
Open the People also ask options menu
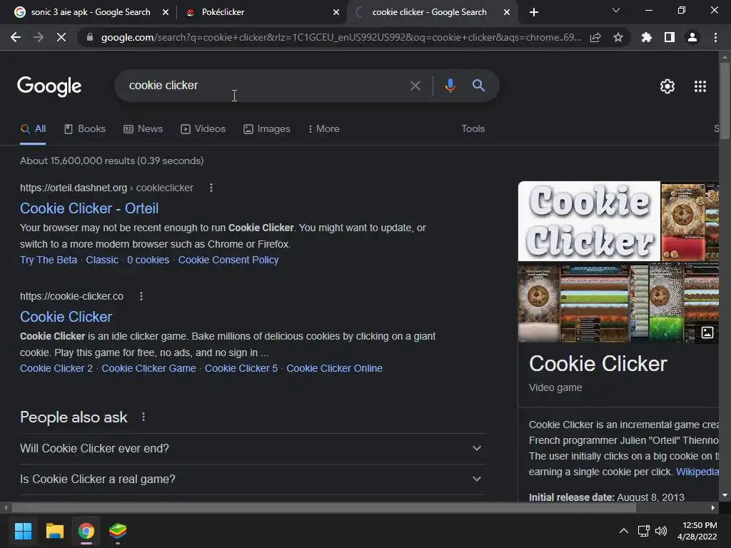click(143, 417)
